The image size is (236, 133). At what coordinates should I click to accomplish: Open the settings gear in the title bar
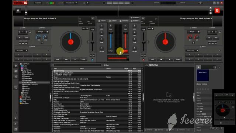coord(200,3)
